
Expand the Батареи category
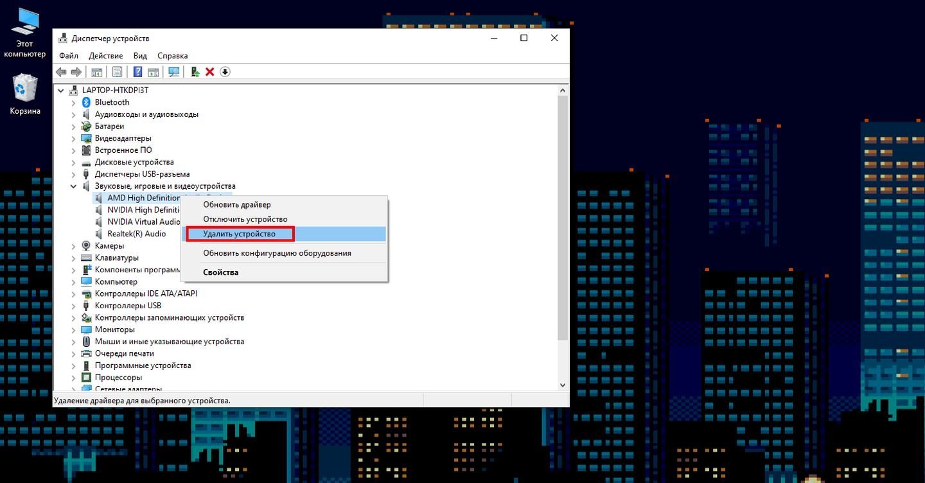click(74, 127)
